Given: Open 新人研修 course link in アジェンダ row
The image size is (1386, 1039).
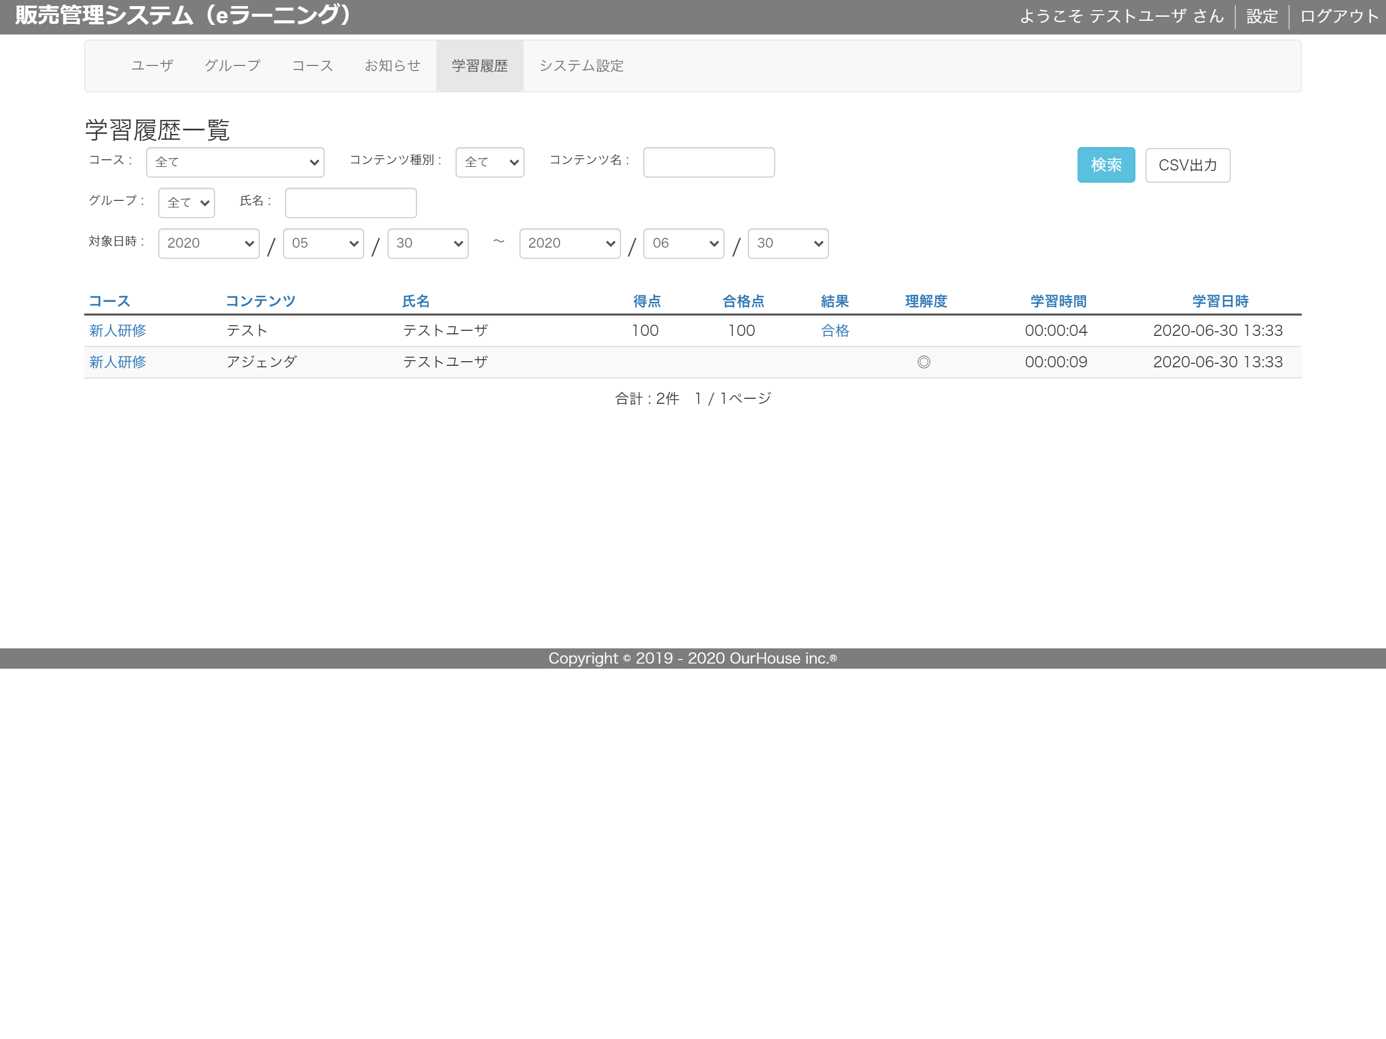Looking at the screenshot, I should (118, 362).
